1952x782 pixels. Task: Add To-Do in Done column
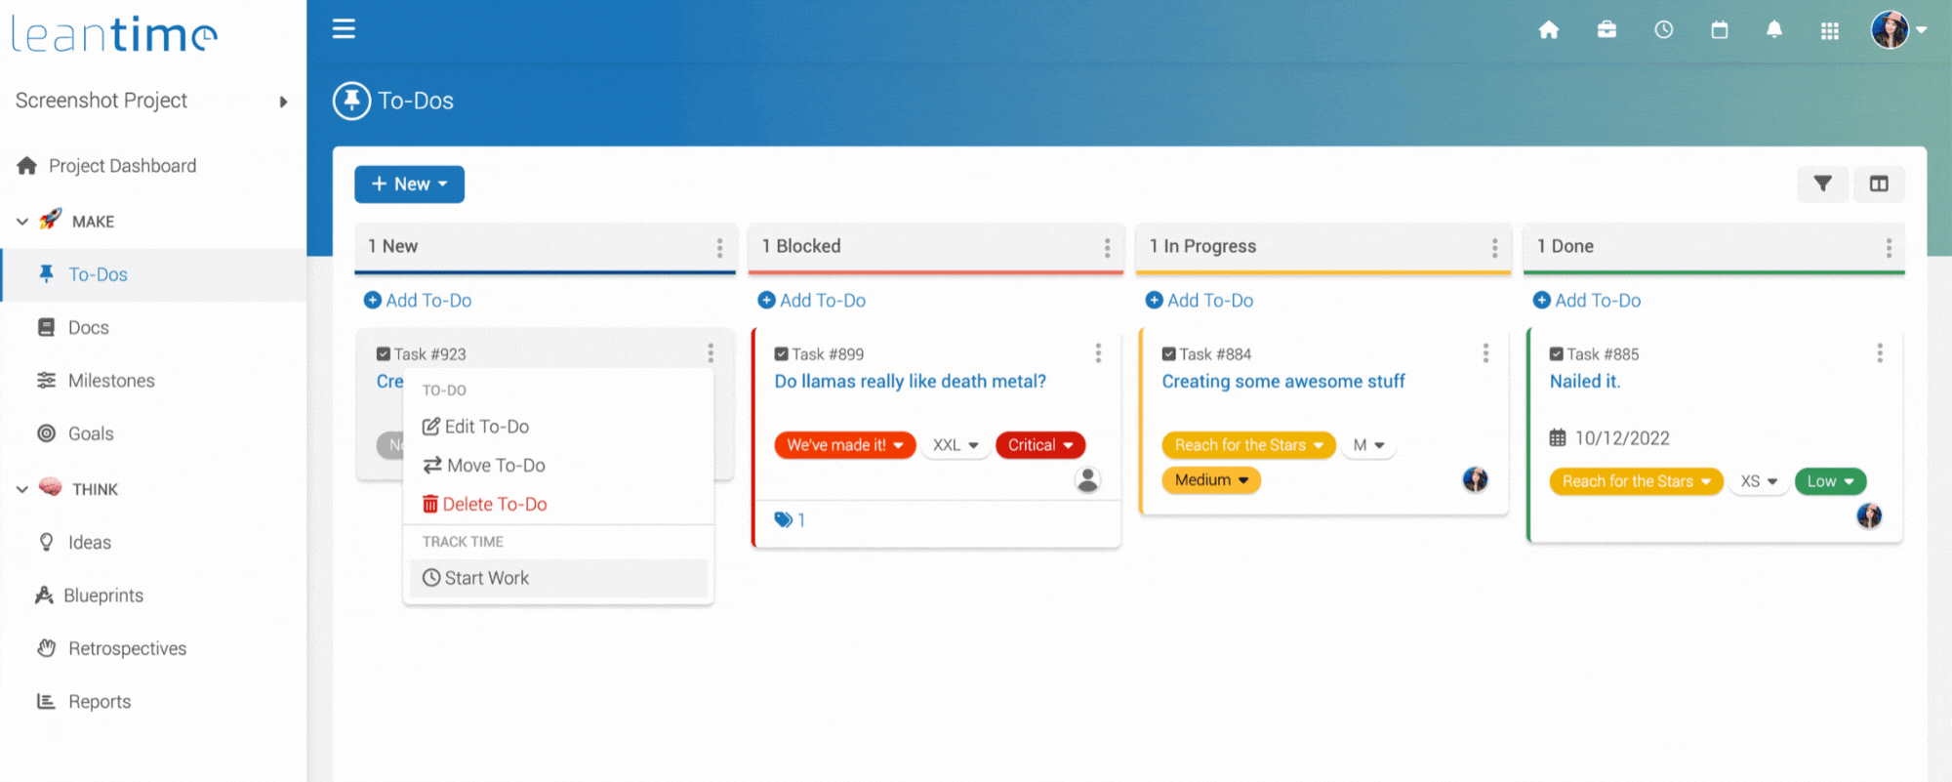tap(1587, 301)
